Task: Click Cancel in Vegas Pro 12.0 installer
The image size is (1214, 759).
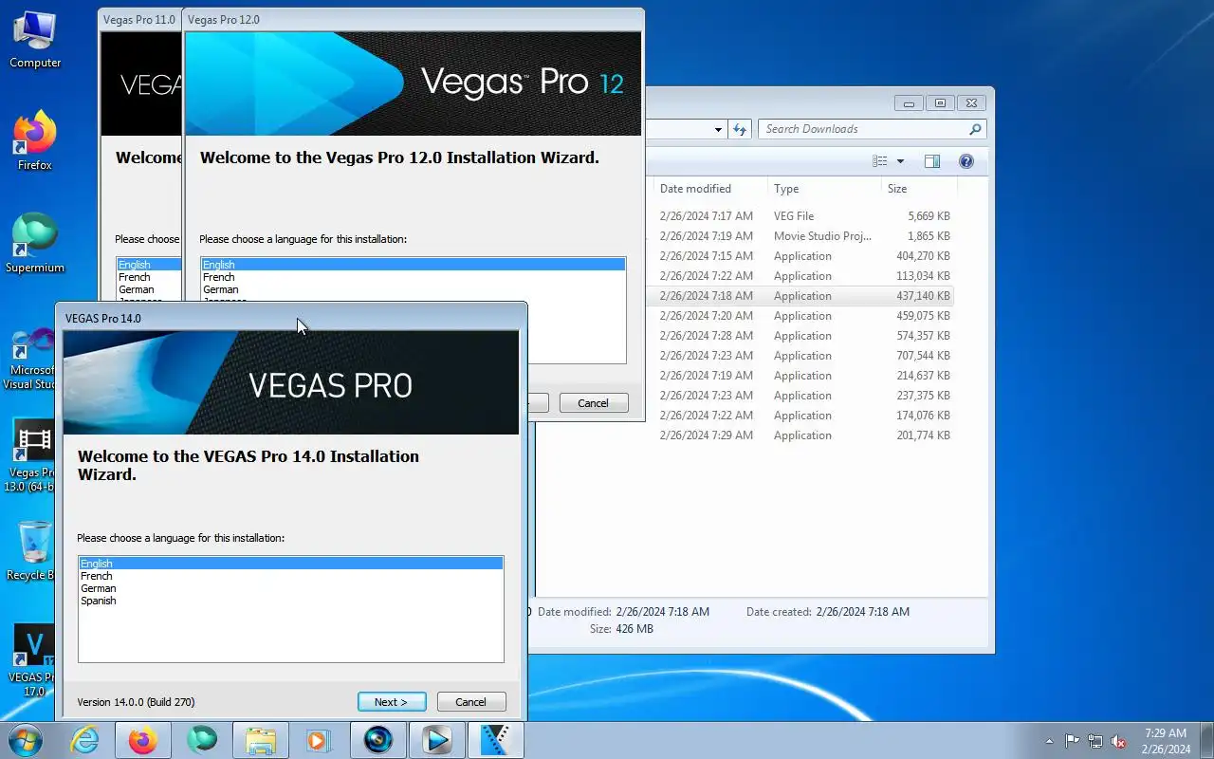Action: tap(594, 403)
